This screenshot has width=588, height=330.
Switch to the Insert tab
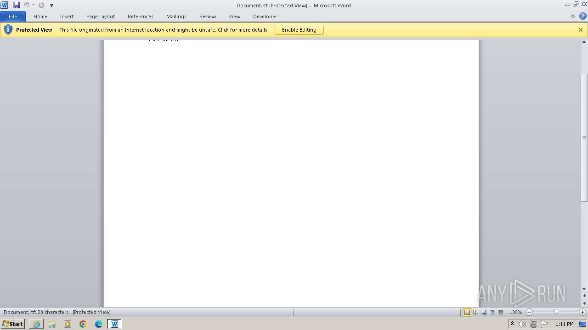click(67, 16)
